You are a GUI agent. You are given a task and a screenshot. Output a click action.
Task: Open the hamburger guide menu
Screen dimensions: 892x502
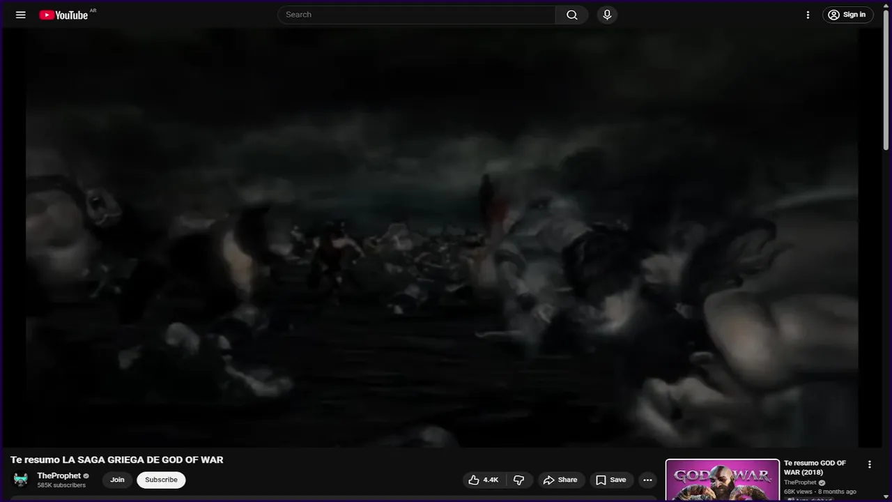point(21,15)
